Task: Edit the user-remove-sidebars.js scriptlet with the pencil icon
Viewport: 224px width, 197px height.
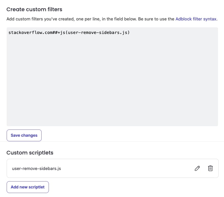Action: pos(197,168)
